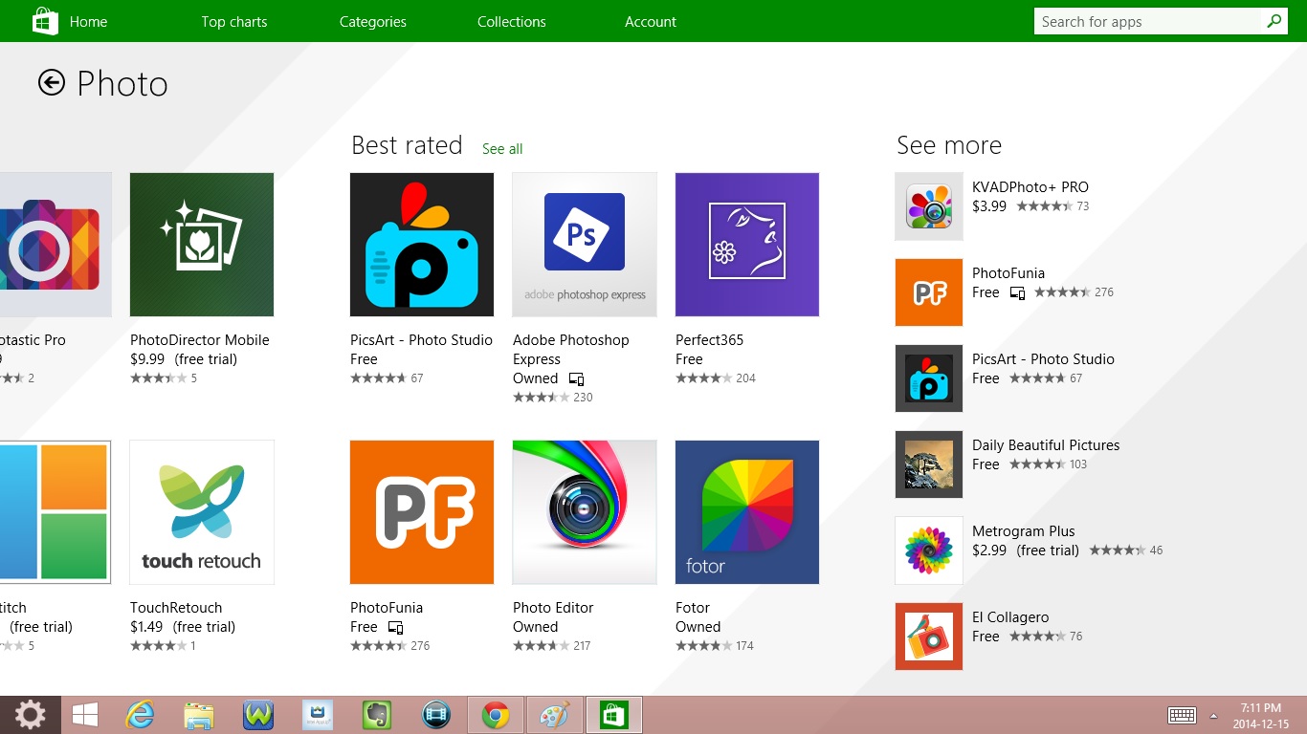Click the Perfect365 name text

pyautogui.click(x=709, y=340)
